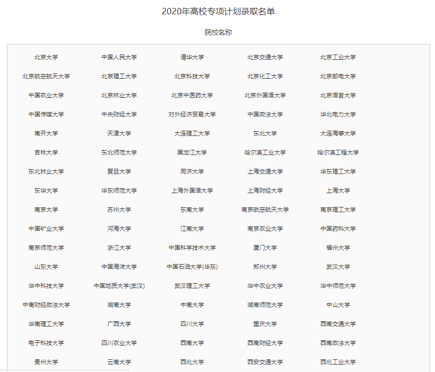Screen dimensions: 435x372
Task: Click 南京大学
Action: [x=46, y=210]
